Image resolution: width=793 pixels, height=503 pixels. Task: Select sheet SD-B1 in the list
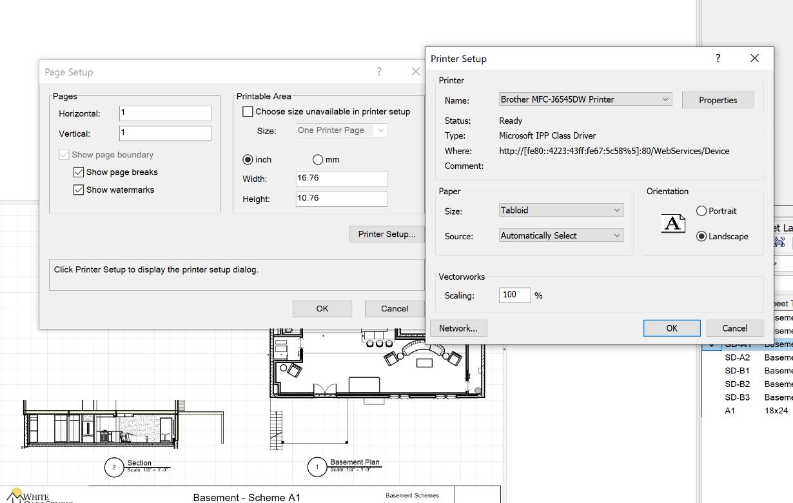[737, 371]
